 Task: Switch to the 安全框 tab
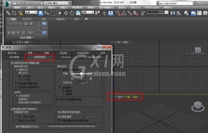pos(63,53)
